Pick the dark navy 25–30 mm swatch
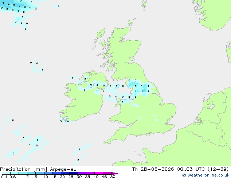 click(x=74, y=173)
